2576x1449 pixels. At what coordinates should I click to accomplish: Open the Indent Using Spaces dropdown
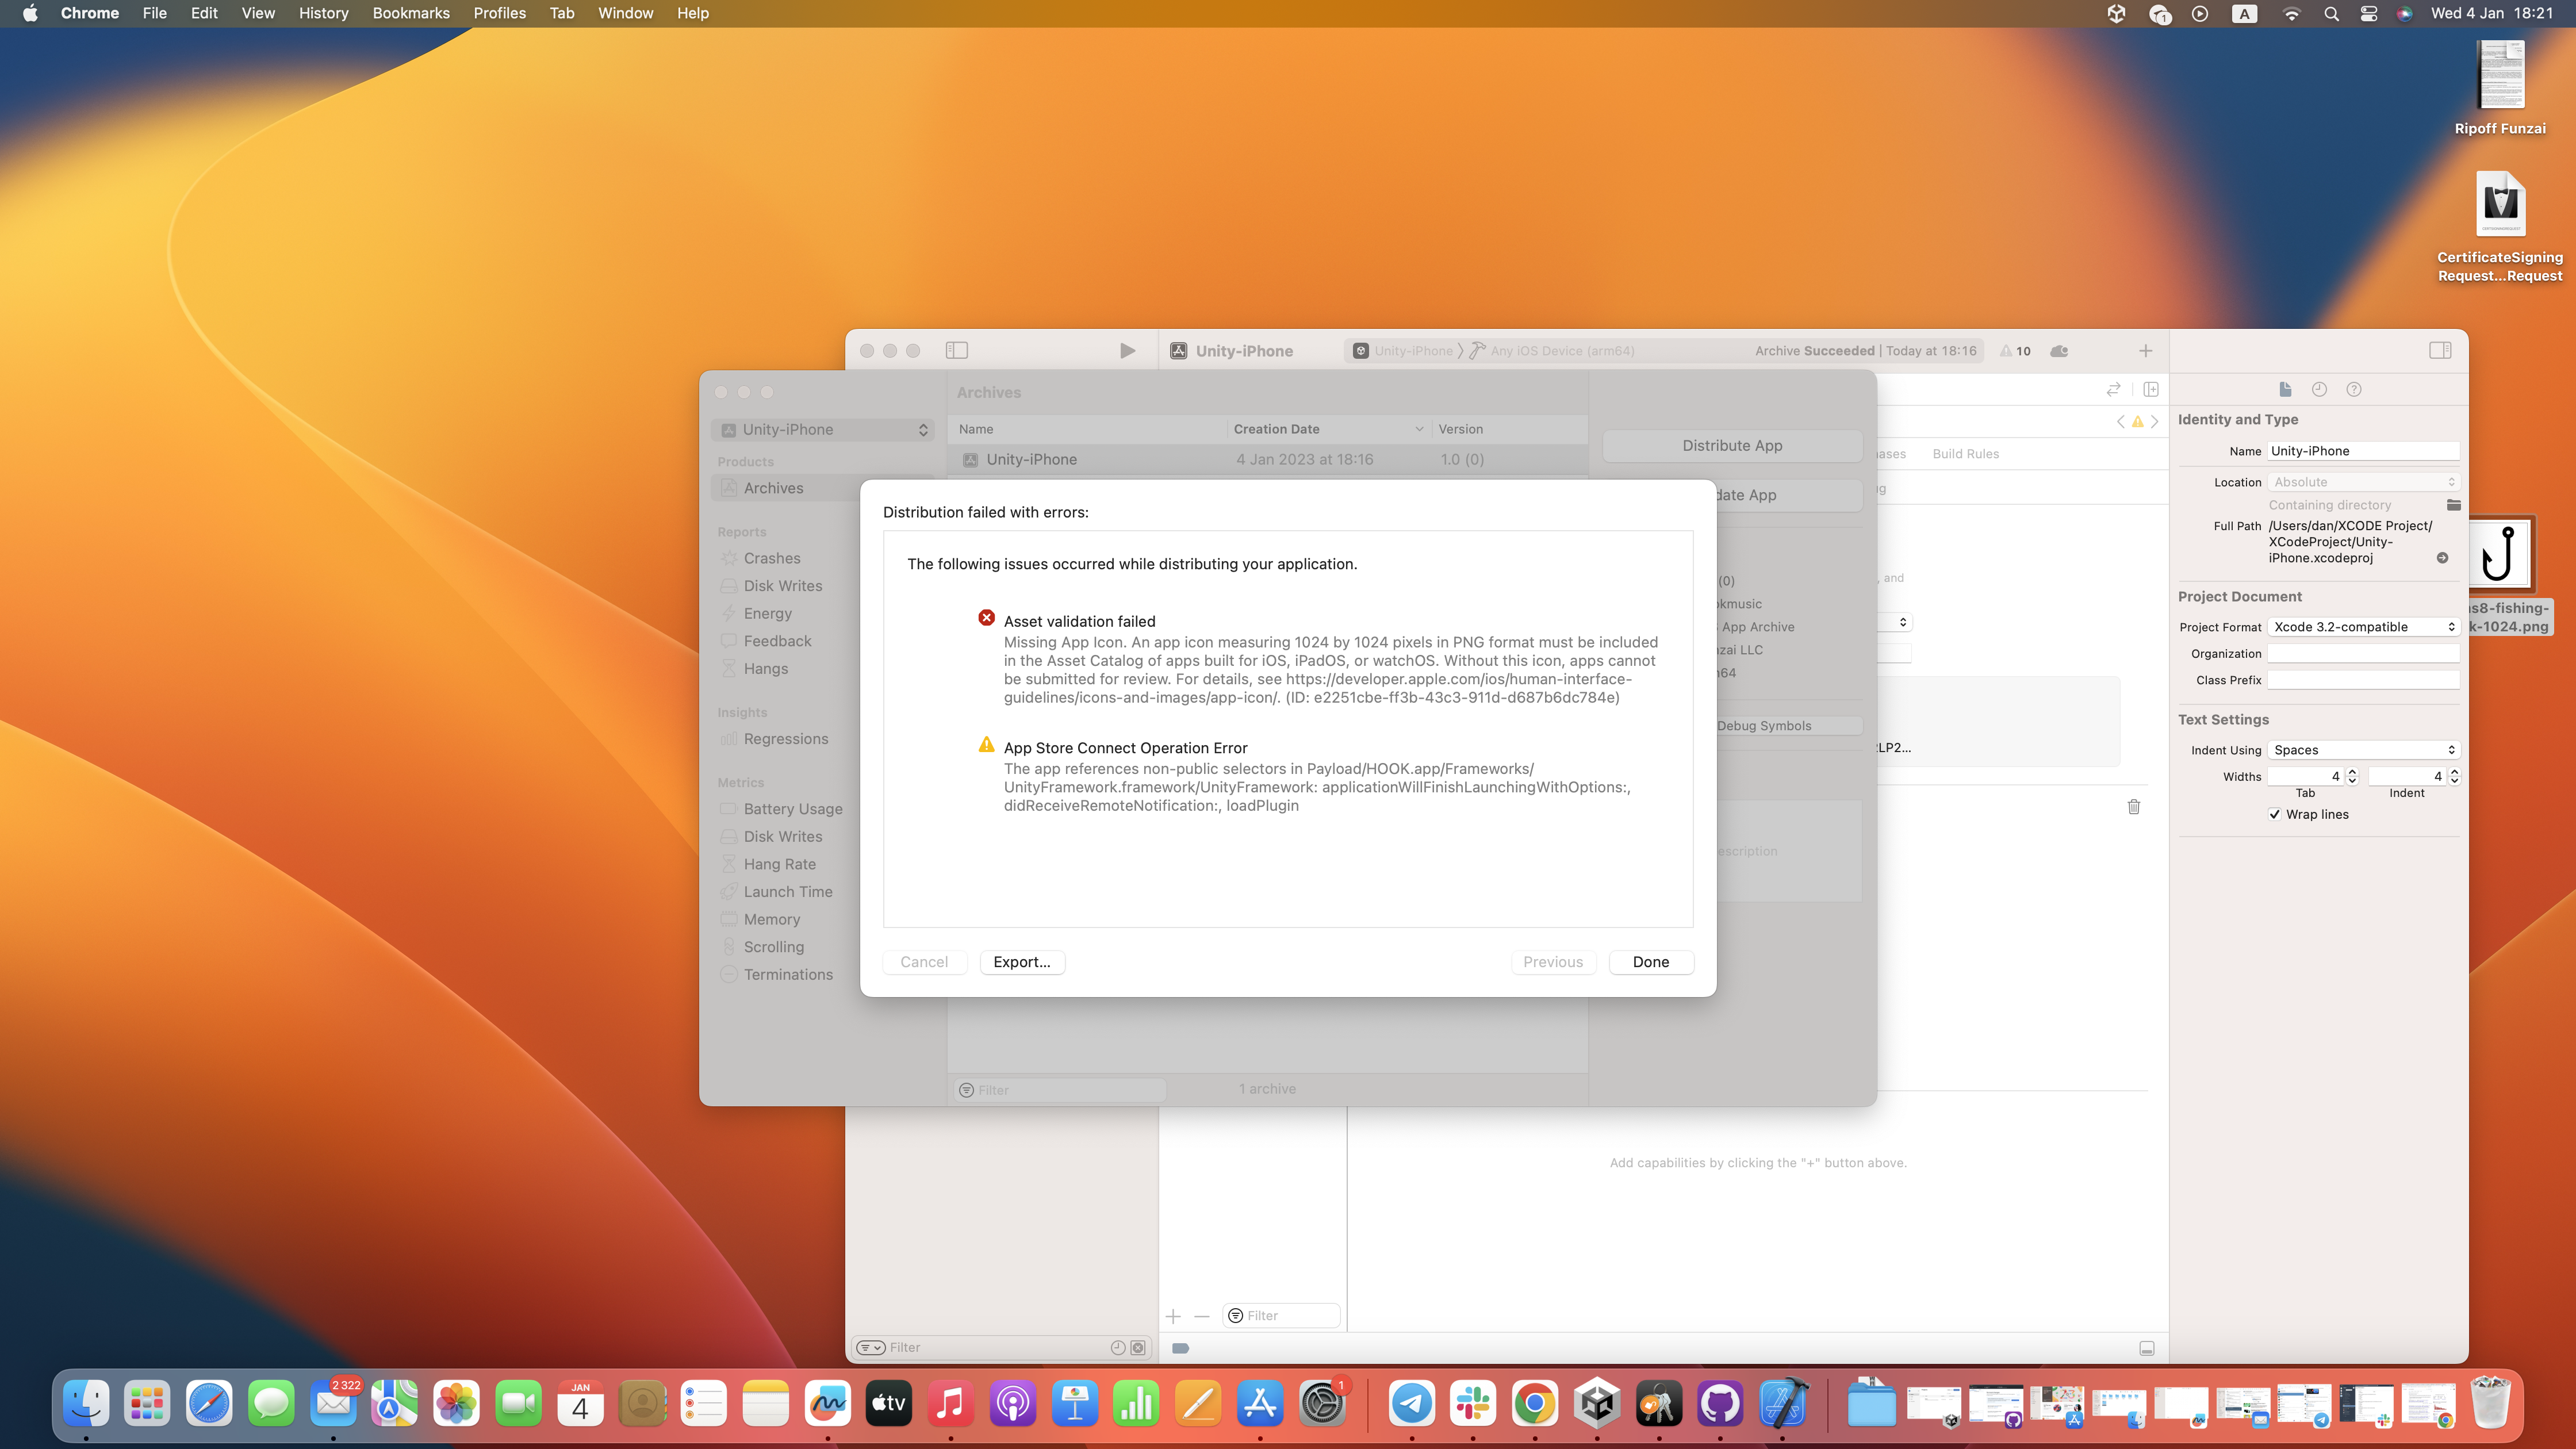point(2363,750)
